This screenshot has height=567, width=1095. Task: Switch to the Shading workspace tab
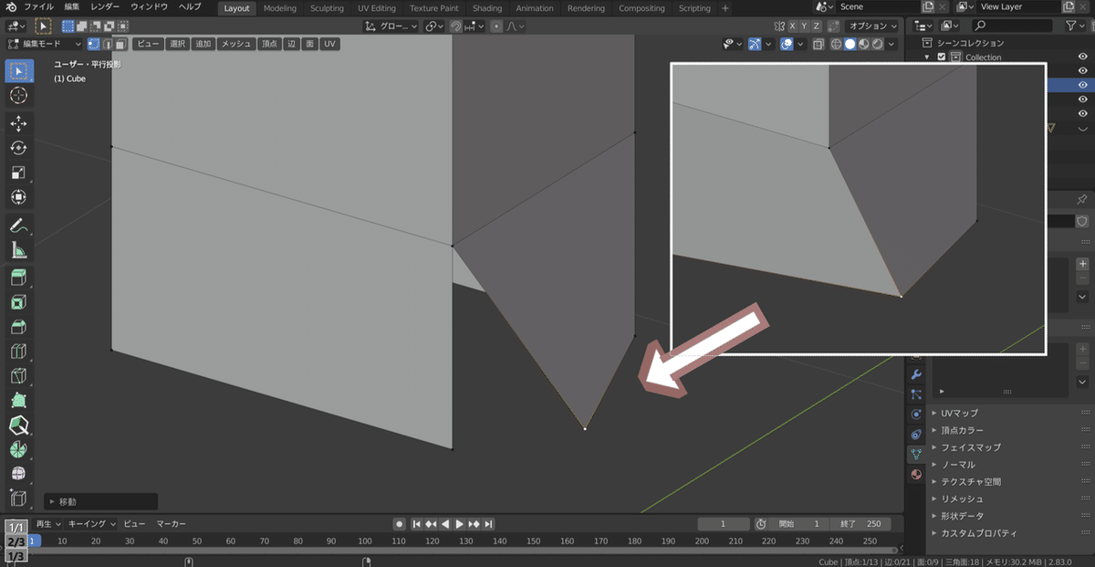coord(487,8)
